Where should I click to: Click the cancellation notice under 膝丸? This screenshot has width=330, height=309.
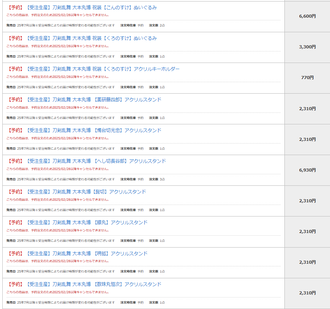pos(57,230)
